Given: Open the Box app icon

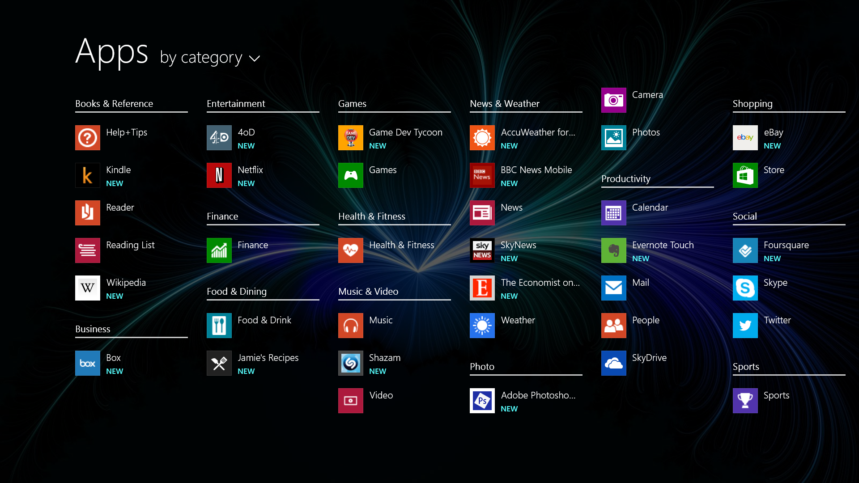Looking at the screenshot, I should click(x=88, y=363).
